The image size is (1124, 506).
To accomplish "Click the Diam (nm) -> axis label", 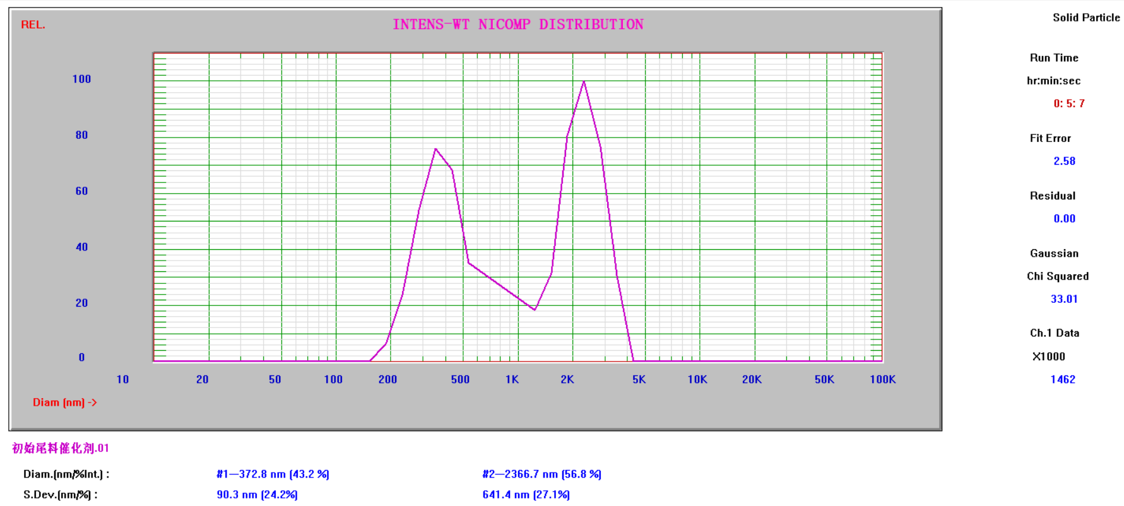I will 64,403.
